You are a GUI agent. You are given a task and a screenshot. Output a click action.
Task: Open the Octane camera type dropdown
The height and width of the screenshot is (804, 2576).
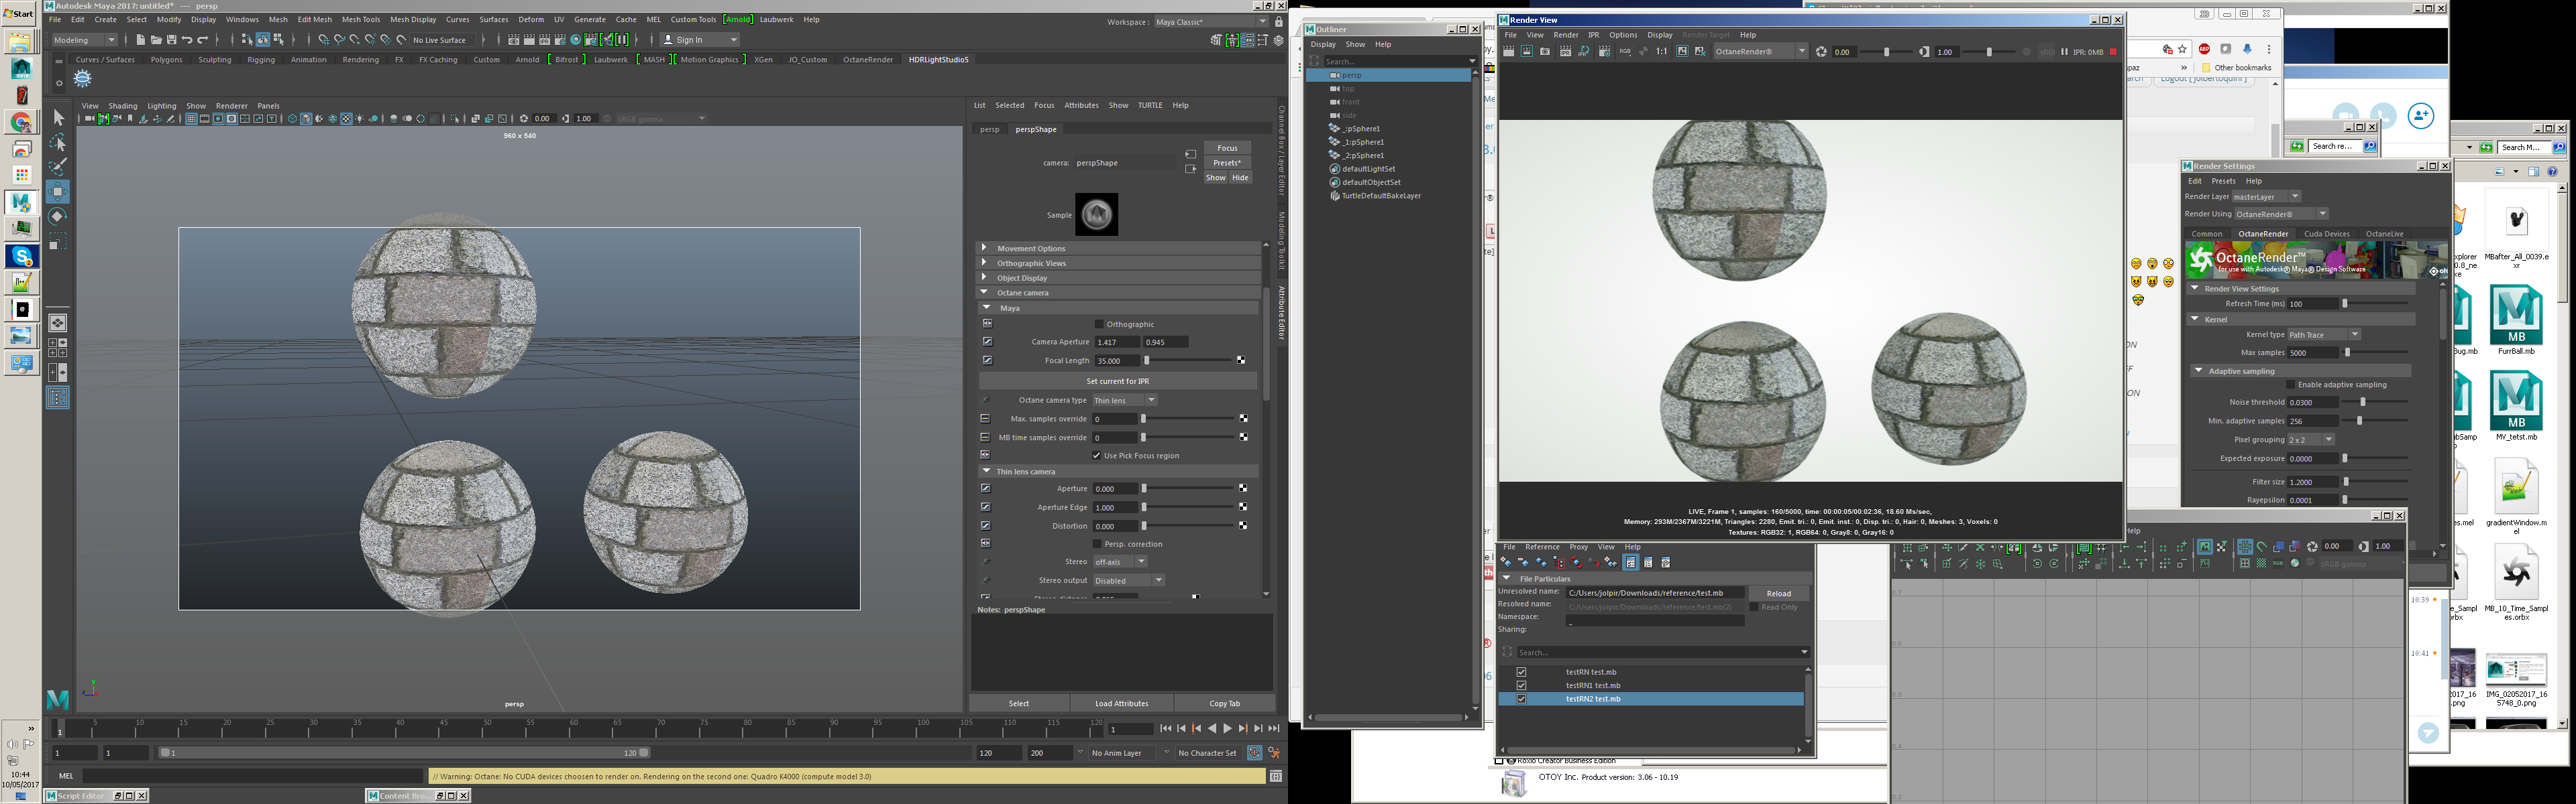[1124, 401]
